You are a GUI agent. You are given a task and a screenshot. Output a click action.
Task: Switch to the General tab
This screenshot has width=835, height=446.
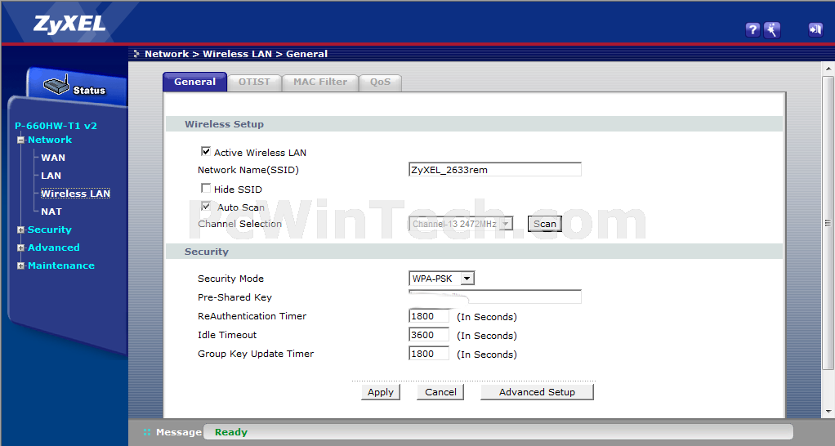coord(195,82)
